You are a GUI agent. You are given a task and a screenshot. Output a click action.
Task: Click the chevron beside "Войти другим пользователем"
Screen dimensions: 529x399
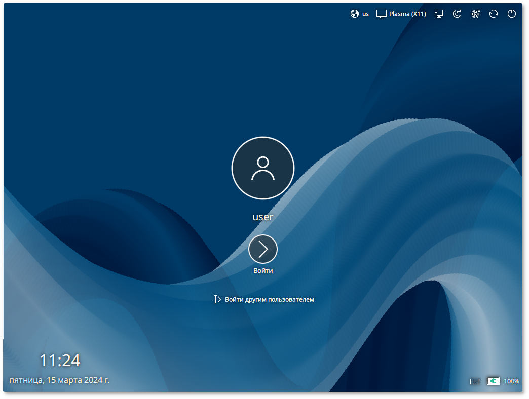(218, 299)
